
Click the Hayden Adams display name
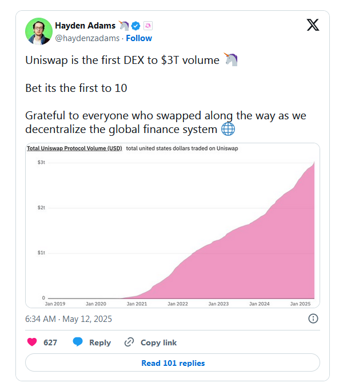click(x=85, y=26)
